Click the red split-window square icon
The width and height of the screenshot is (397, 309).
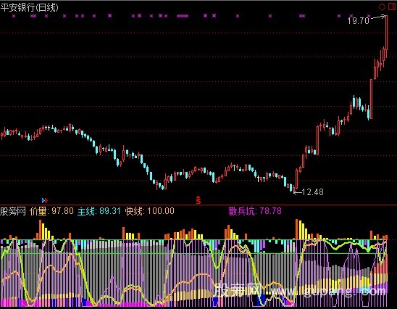tap(392, 7)
